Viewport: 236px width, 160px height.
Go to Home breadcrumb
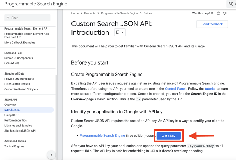pos(75,13)
